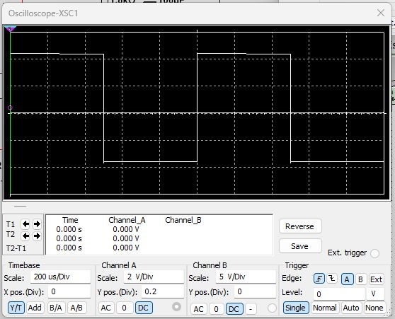Switch display to Y/T mode

16,308
